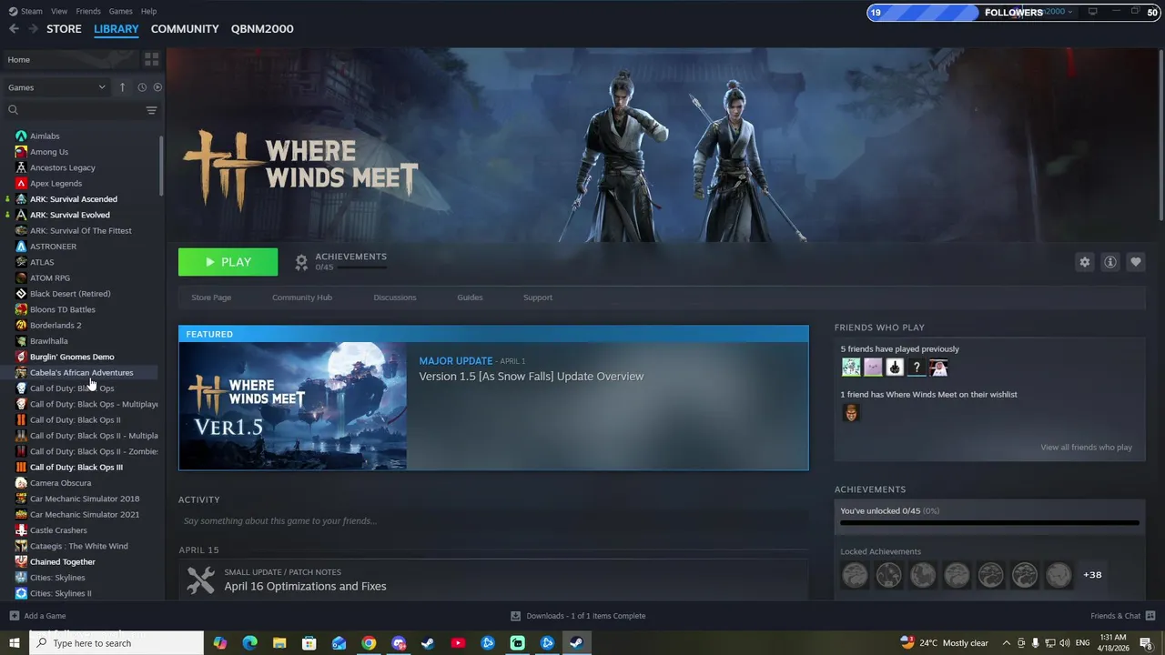Open the Discussions link
Screen dimensions: 1165x655
tap(395, 297)
